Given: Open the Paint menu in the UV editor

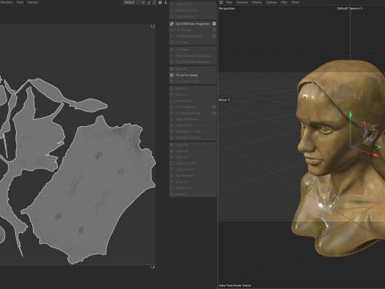Looking at the screenshot, I should [20, 2].
